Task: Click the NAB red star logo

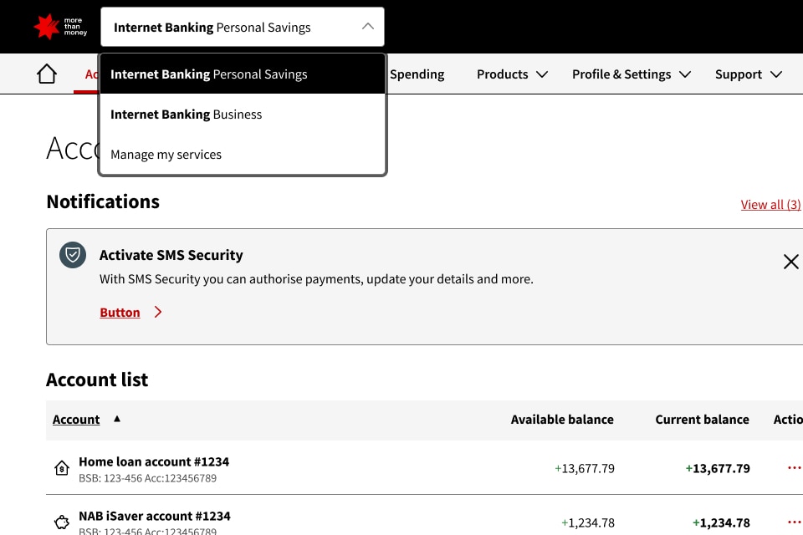Action: click(46, 27)
